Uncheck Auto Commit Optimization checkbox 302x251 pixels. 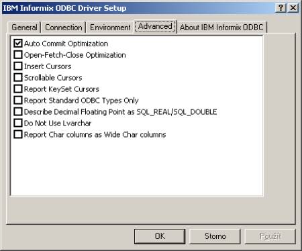coord(18,44)
